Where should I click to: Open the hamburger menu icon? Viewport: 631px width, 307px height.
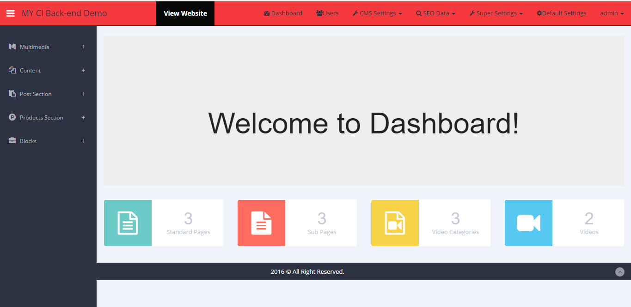coord(10,13)
